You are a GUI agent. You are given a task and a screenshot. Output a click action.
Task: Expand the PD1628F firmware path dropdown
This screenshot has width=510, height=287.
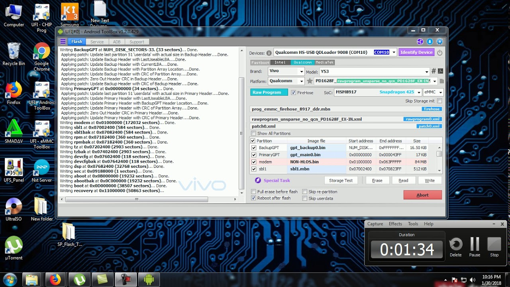pyautogui.click(x=434, y=81)
